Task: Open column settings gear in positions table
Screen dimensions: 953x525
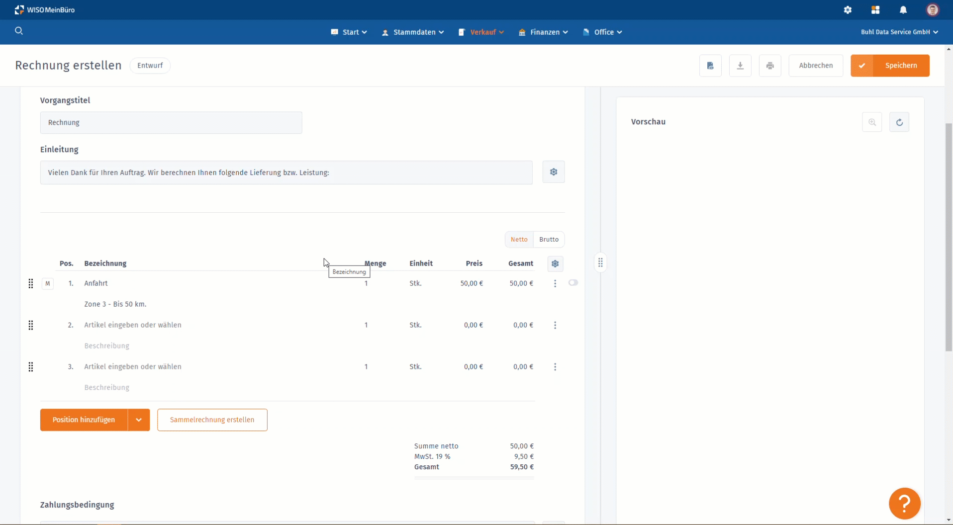Action: click(555, 263)
